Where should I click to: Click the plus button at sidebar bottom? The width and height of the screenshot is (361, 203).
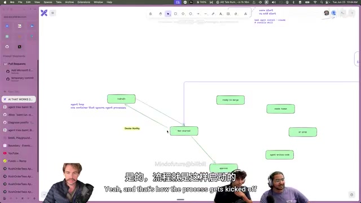point(34,198)
